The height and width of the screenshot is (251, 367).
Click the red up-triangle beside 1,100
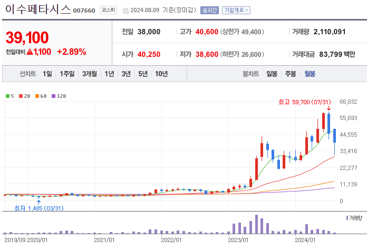click(30, 52)
